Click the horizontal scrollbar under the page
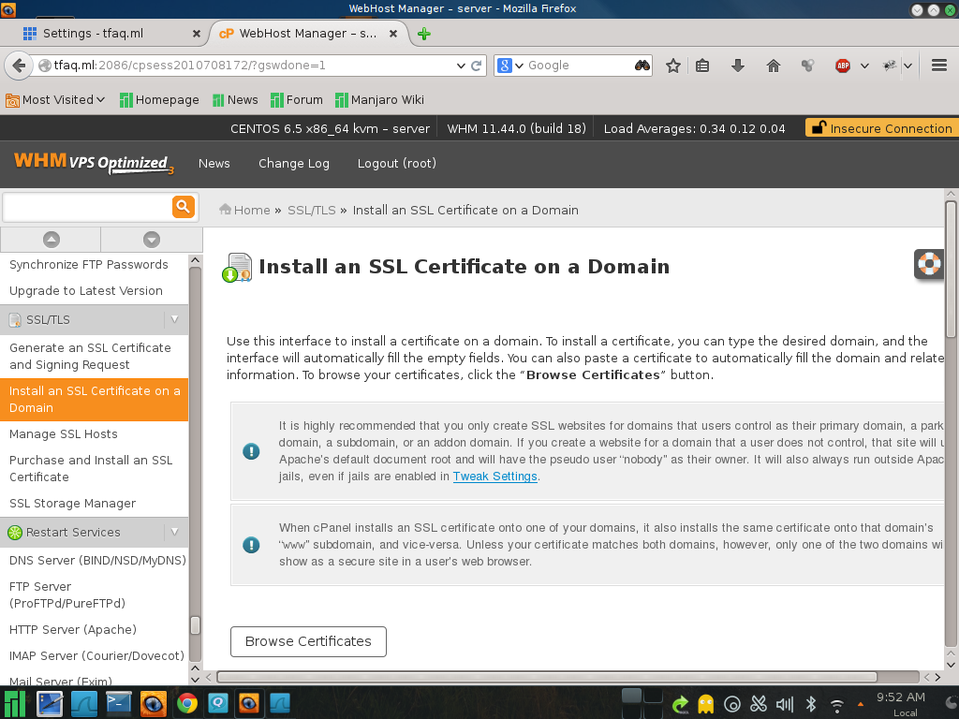This screenshot has width=959, height=719. pos(547,676)
